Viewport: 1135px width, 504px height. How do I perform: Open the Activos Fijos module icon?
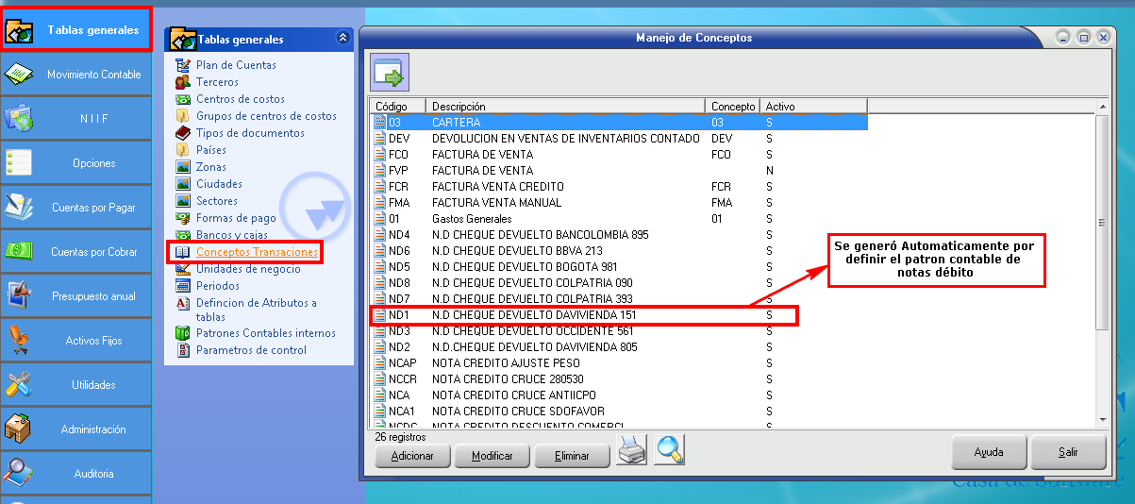tap(20, 340)
